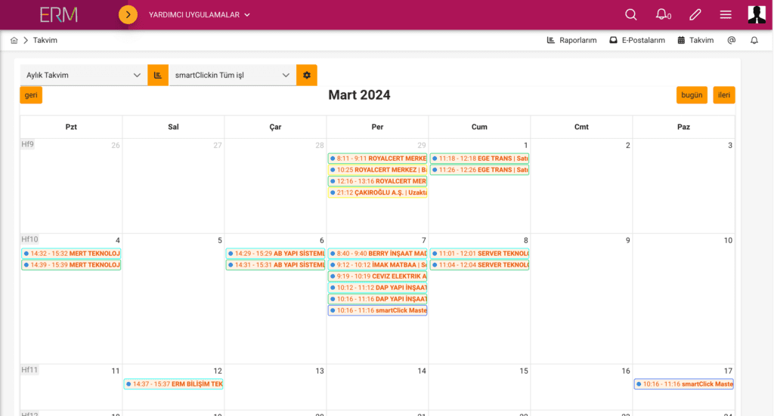Click the Takvim breadcrumb

click(45, 41)
